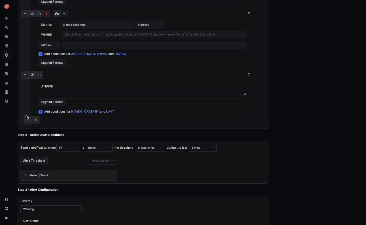
Task: Open Billing from the sidebar receipt icon
Action: (x=6, y=92)
